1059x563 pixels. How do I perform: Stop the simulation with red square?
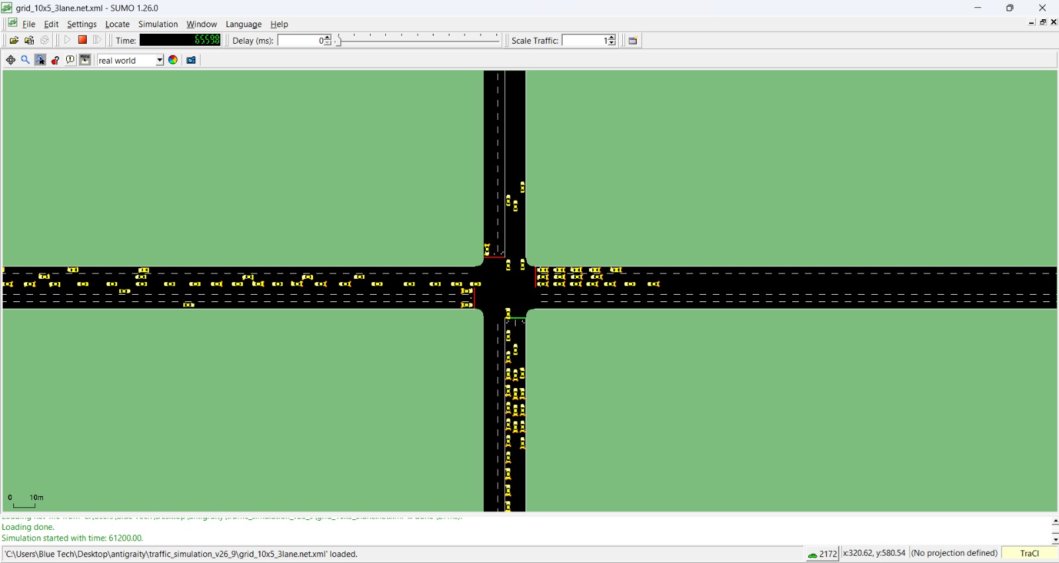[x=82, y=40]
